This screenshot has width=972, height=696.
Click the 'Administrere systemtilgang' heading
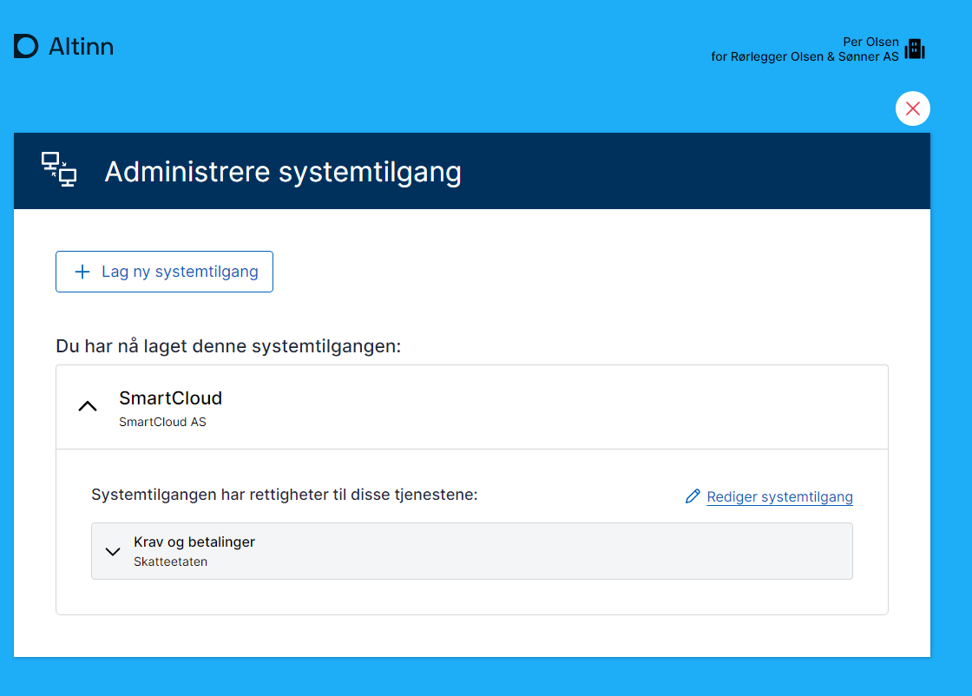pos(283,172)
